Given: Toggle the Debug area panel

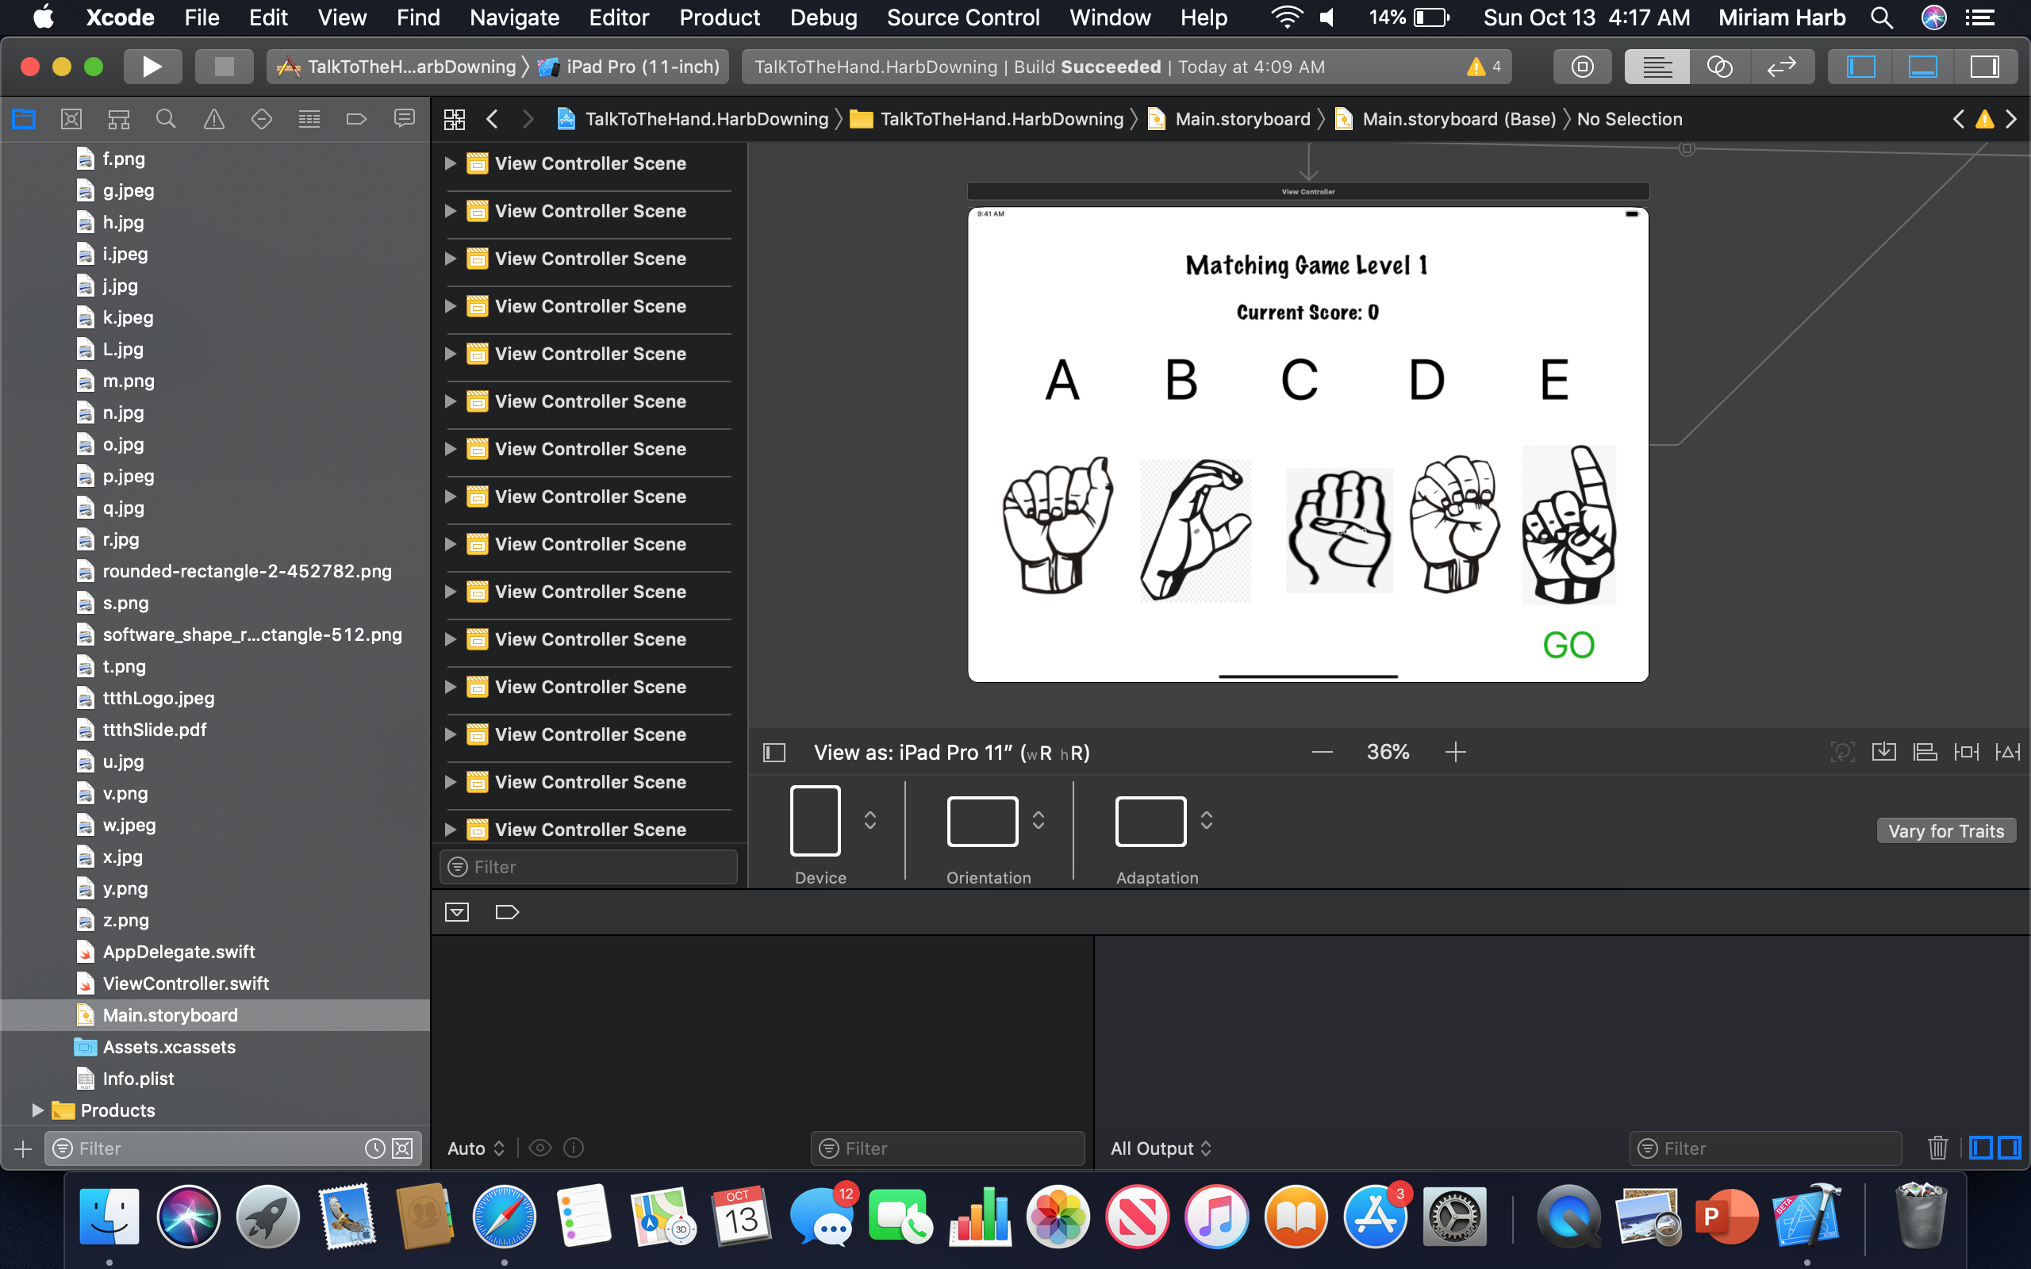Looking at the screenshot, I should (1923, 67).
